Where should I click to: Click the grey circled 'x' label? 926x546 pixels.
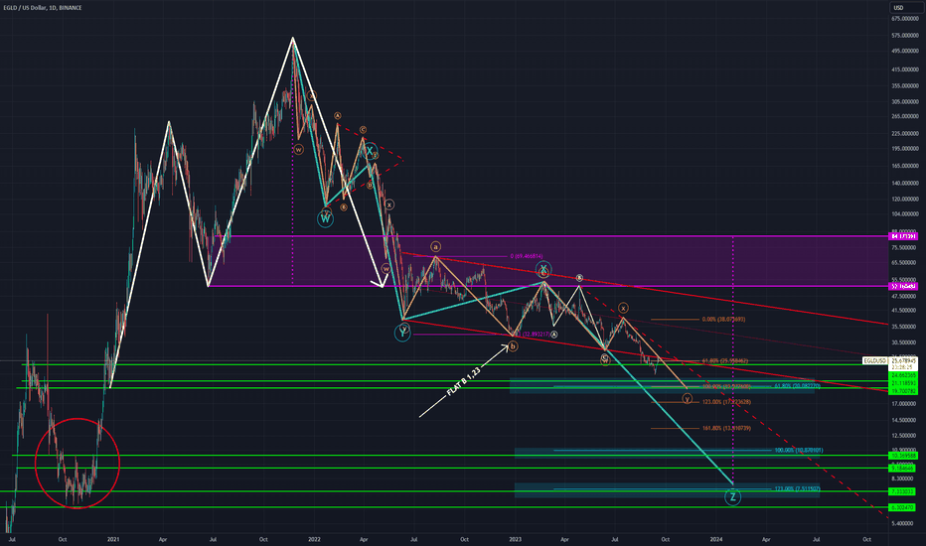pyautogui.click(x=389, y=205)
